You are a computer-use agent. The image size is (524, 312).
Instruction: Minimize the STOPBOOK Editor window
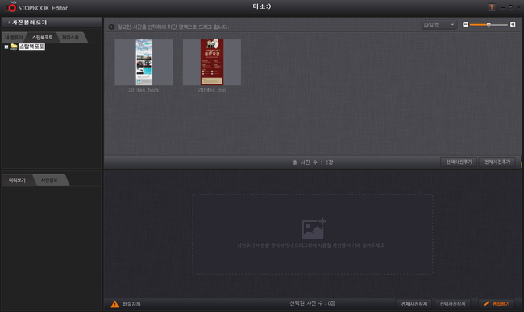(503, 7)
